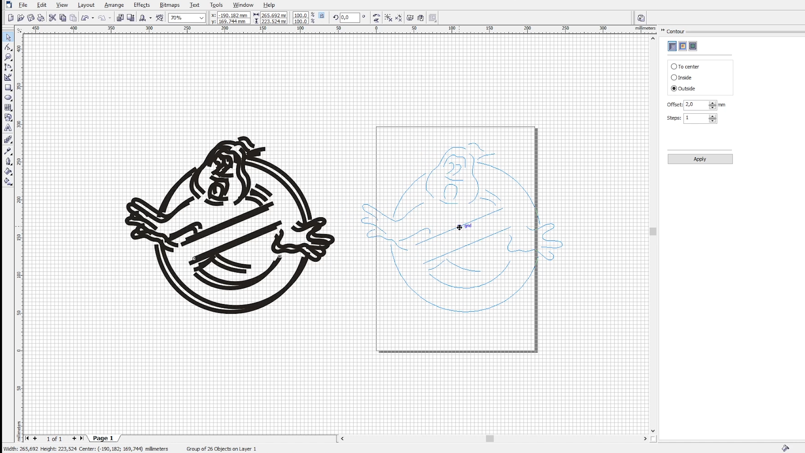Click the rotation angle field

350,18
